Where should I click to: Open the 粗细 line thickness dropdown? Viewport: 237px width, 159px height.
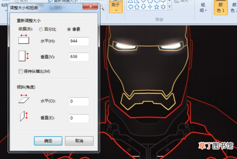point(203,8)
